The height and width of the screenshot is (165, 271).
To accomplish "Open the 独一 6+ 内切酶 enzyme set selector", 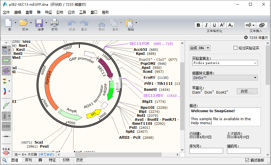I will (34, 154).
